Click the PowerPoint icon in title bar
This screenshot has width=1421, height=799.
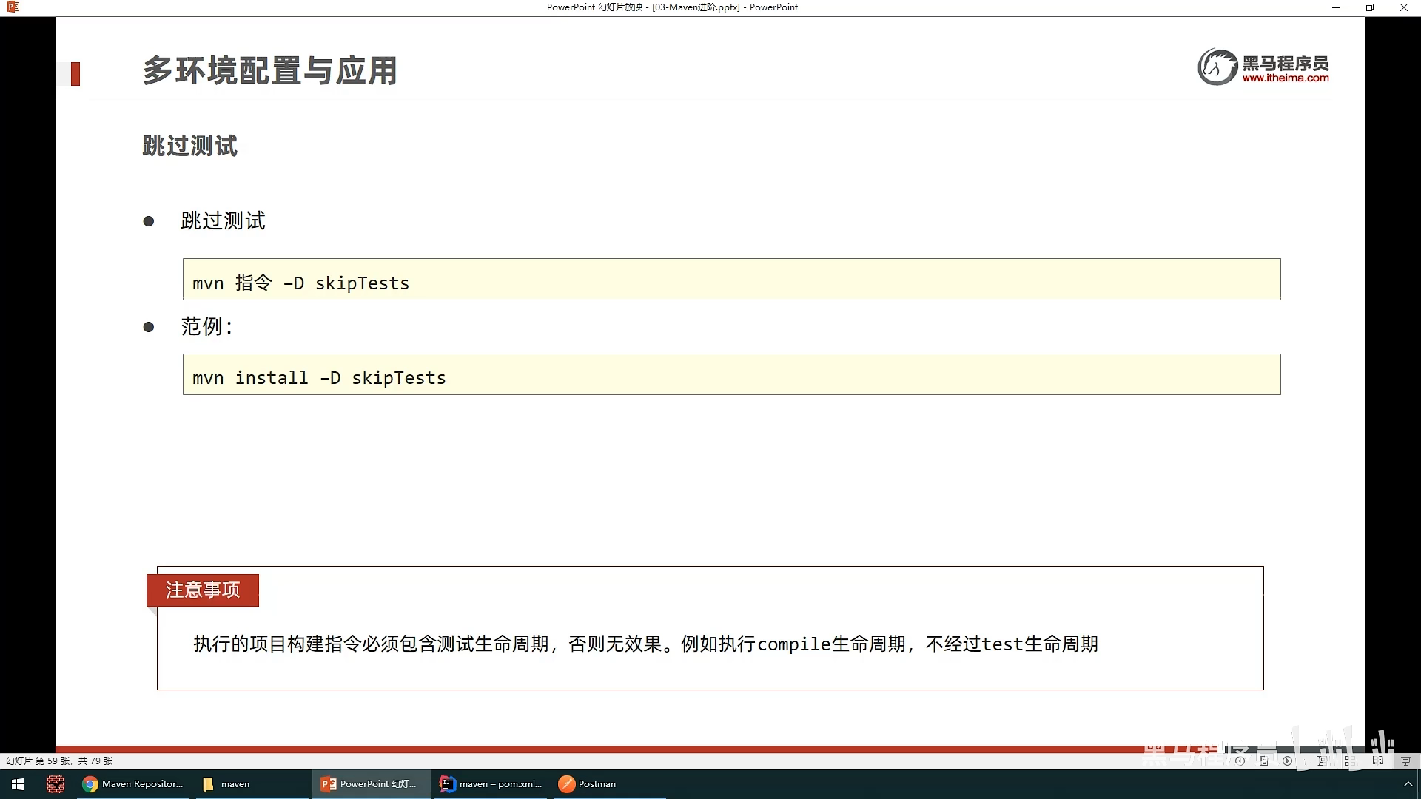click(x=13, y=7)
